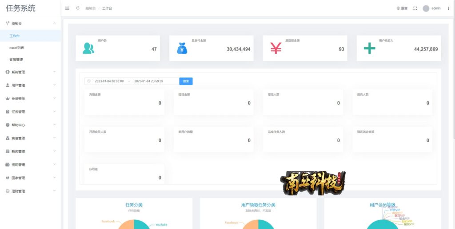Click the 控制台 cocktail glass icon
The width and height of the screenshot is (455, 229).
point(8,23)
